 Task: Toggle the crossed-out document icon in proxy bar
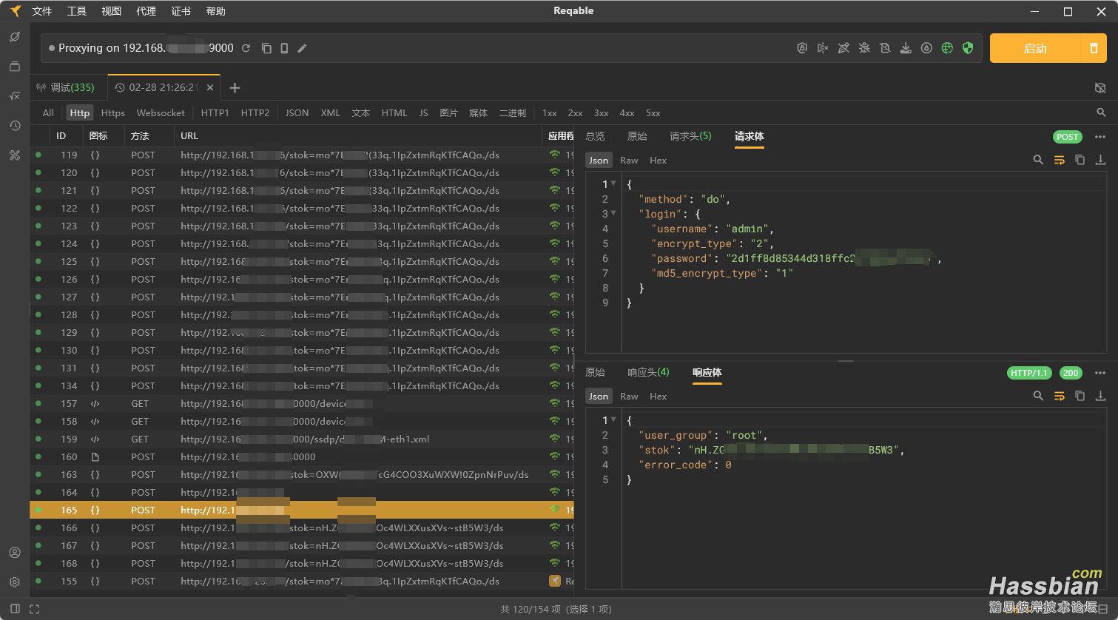[x=885, y=48]
